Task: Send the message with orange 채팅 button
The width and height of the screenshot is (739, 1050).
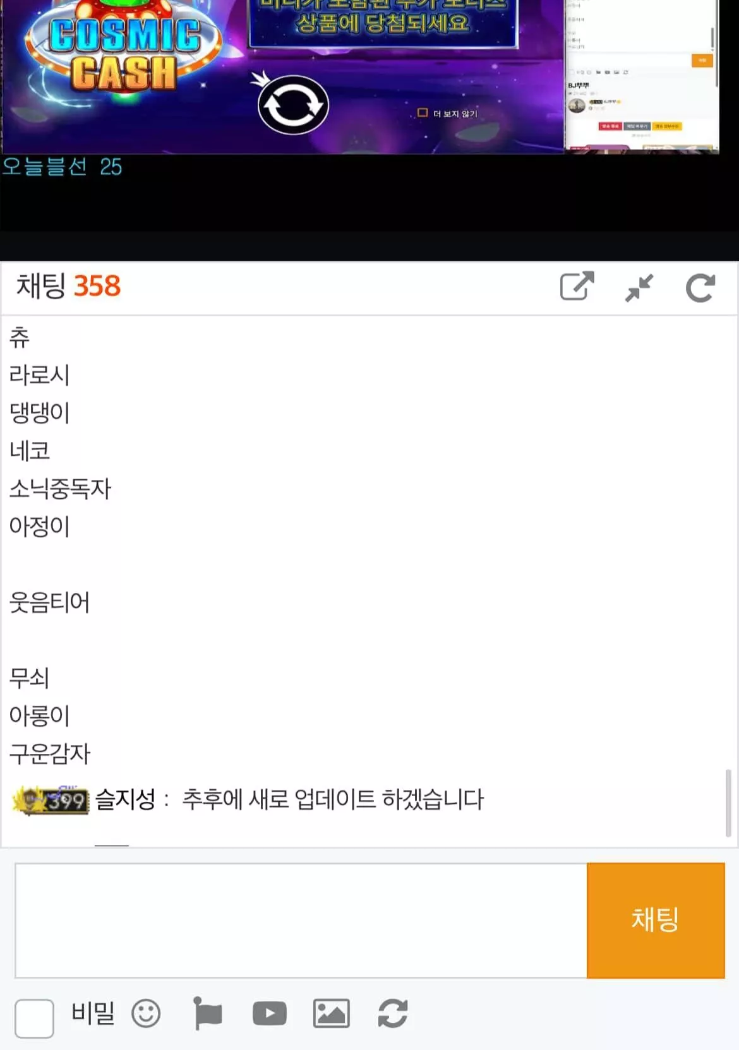Action: click(656, 920)
